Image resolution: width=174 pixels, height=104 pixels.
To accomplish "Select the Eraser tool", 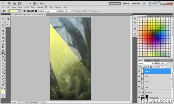I will pos(3,50).
